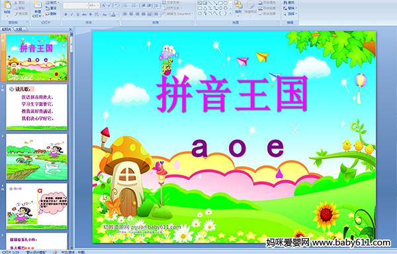
Task: Open the font size combo box
Action: coord(94,5)
